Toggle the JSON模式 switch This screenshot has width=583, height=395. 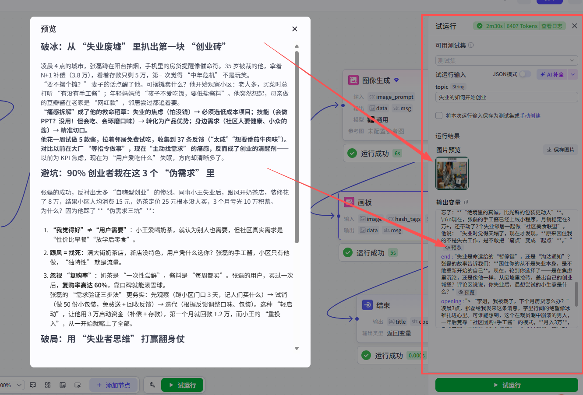point(525,74)
